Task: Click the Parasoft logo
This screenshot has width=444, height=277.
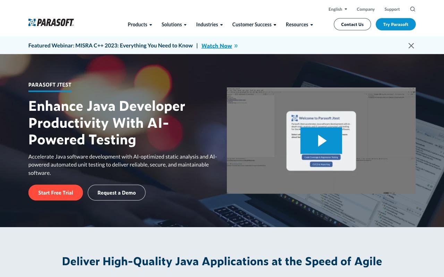Action: [51, 23]
